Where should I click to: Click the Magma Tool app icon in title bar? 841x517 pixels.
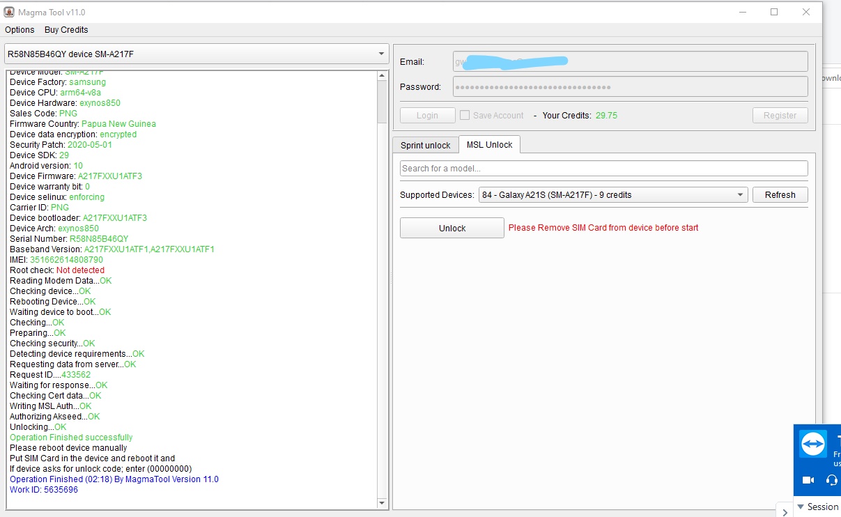(9, 12)
